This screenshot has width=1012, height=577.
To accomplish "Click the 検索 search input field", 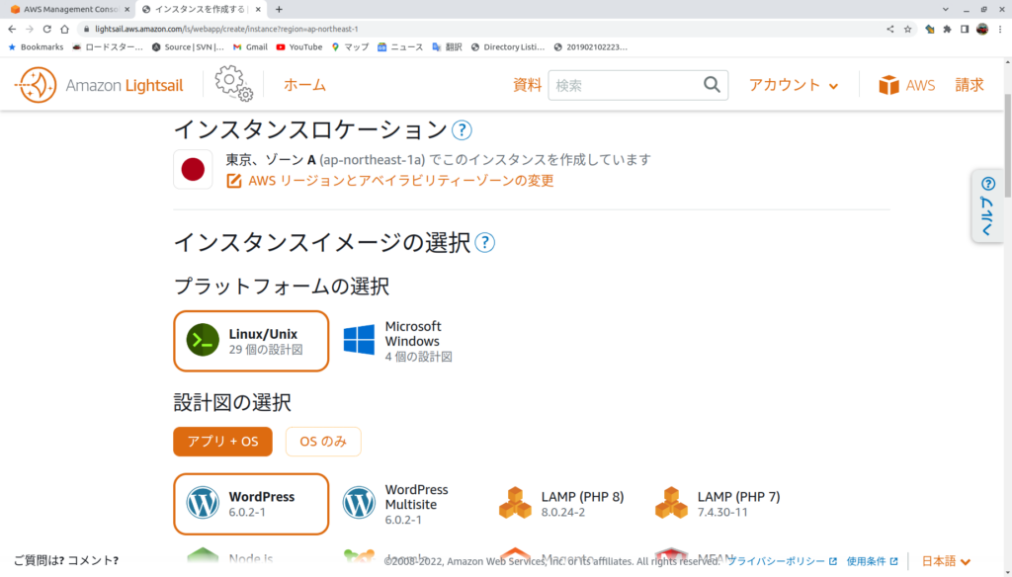I will [x=638, y=85].
